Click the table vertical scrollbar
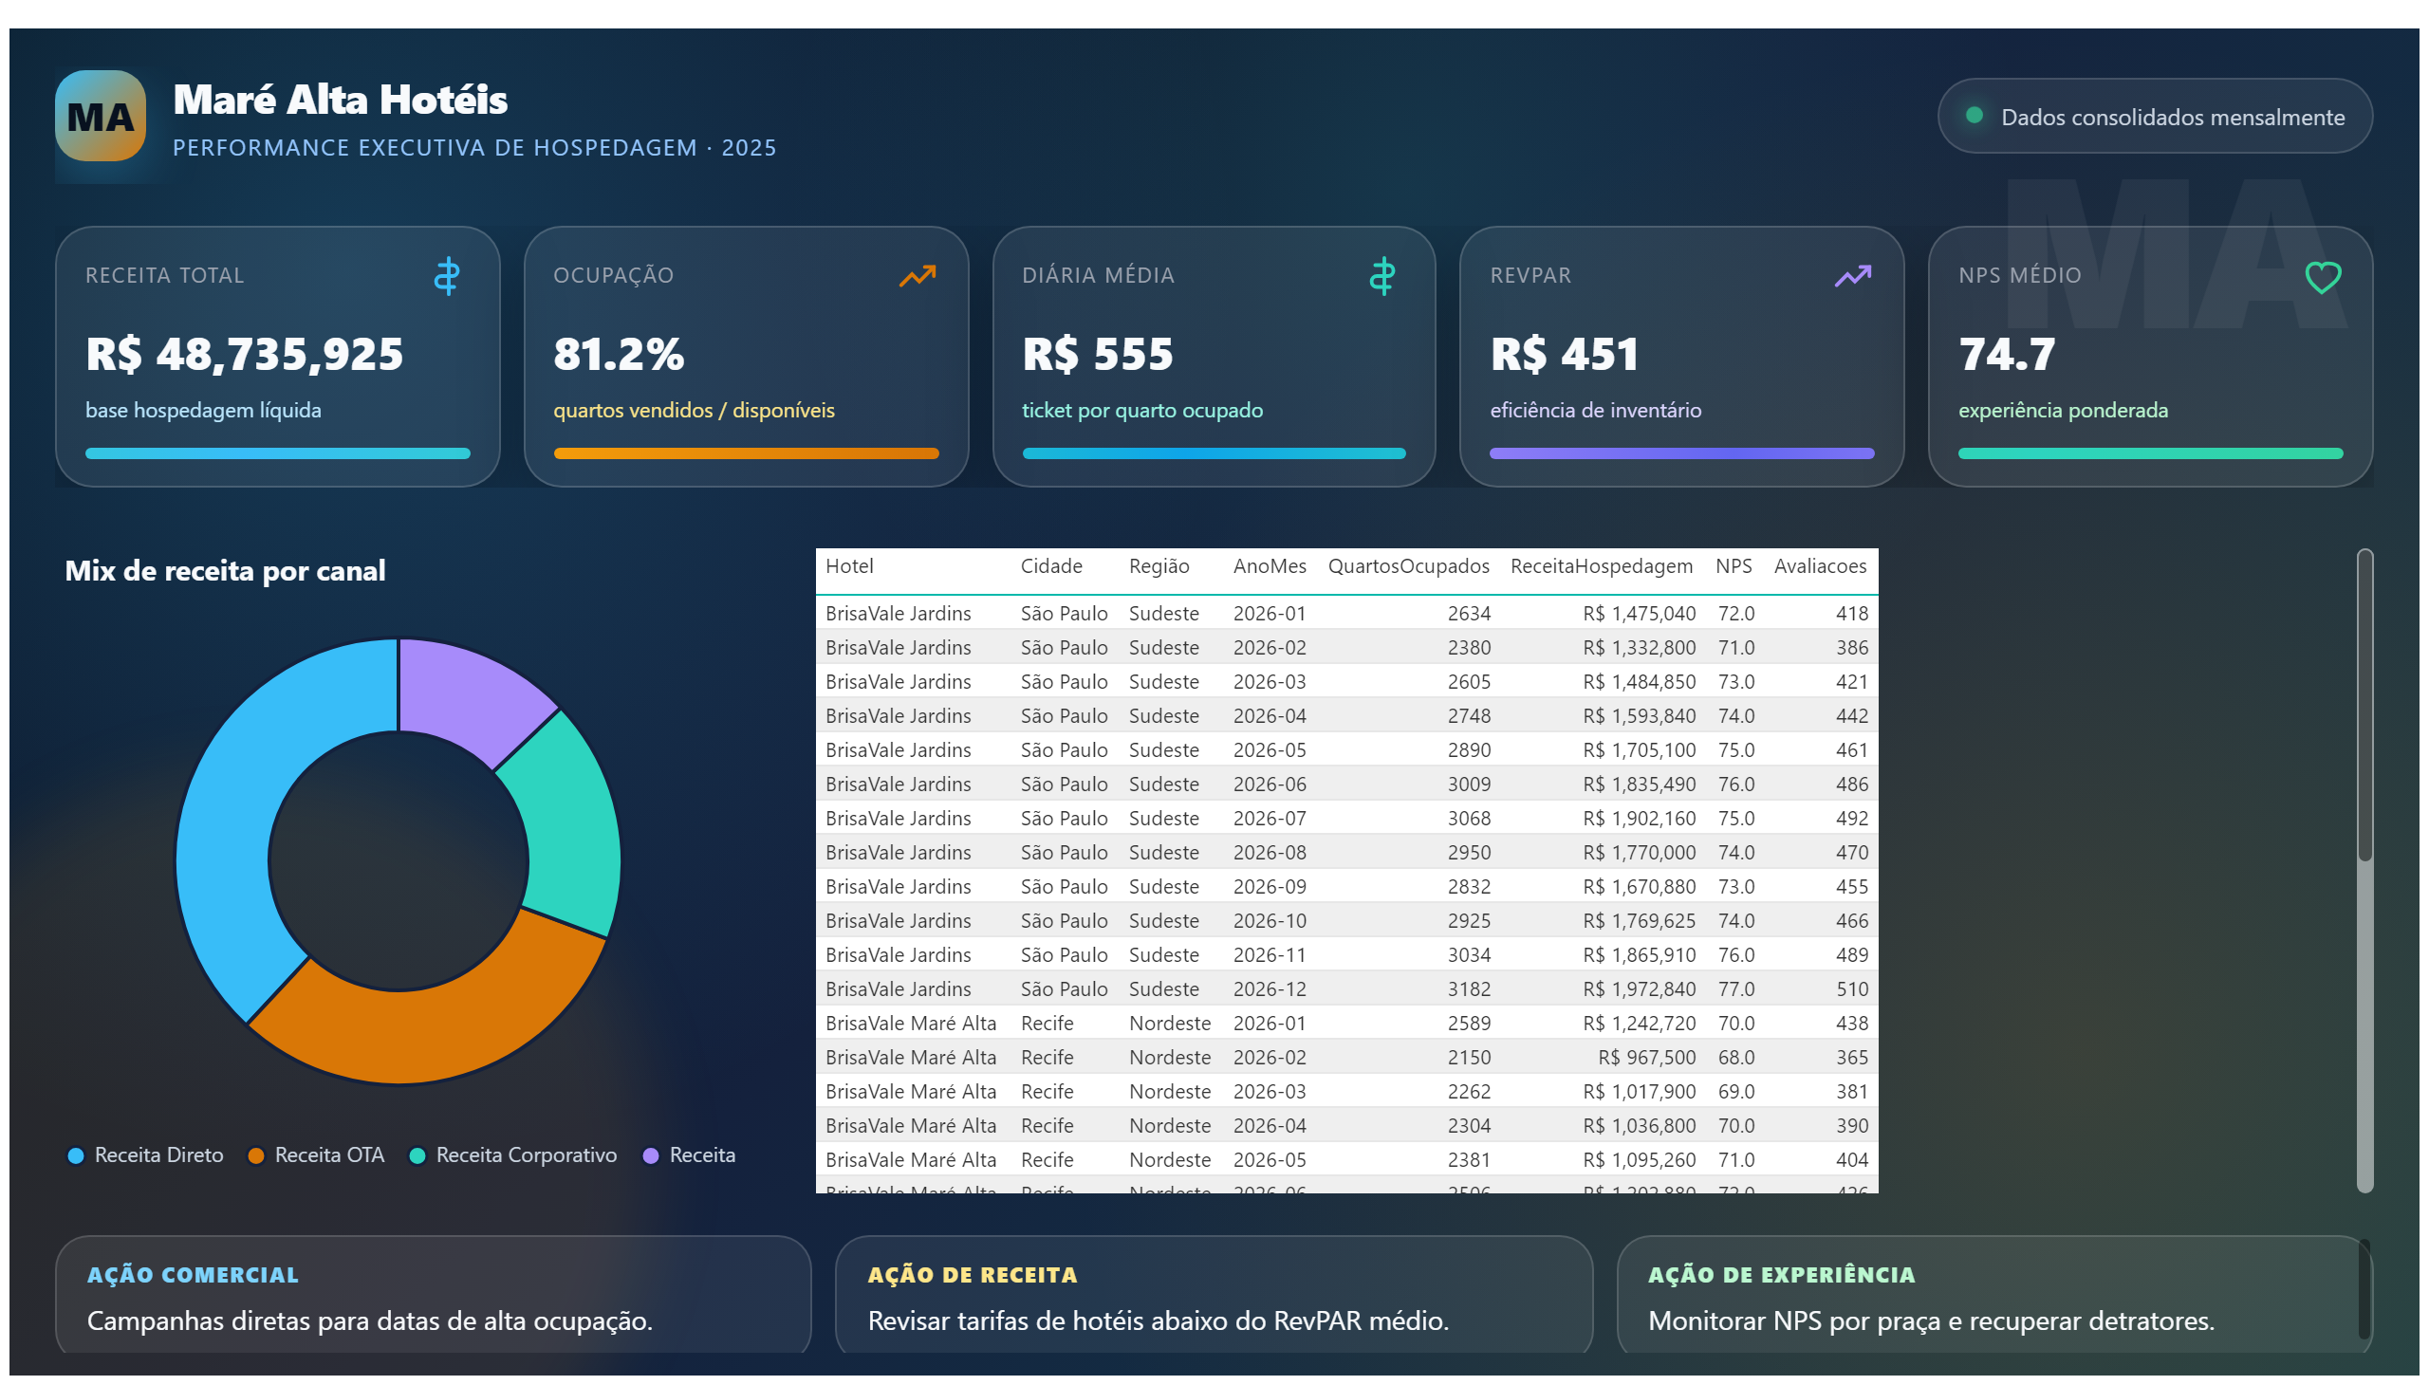This screenshot has height=1385, width=2429. tap(2364, 871)
